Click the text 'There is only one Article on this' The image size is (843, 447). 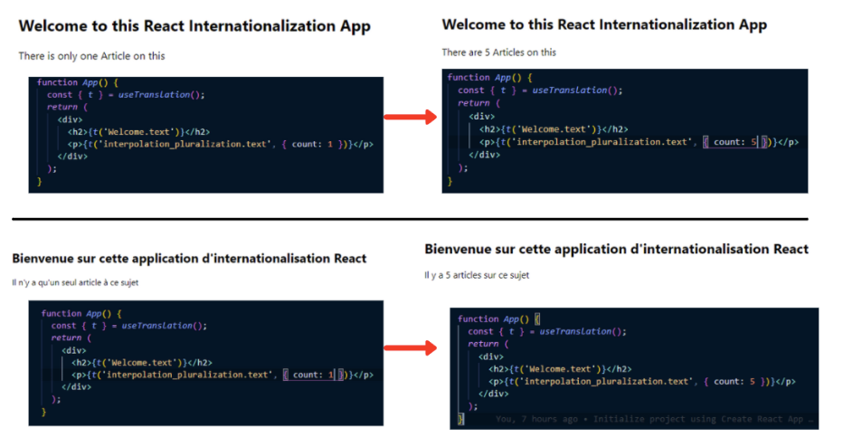91,56
